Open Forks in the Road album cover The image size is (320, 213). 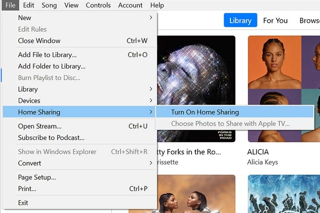(196, 70)
